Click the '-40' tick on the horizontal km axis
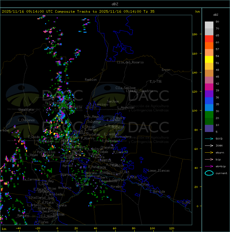This screenshot has width=230, height=232. tap(18, 228)
